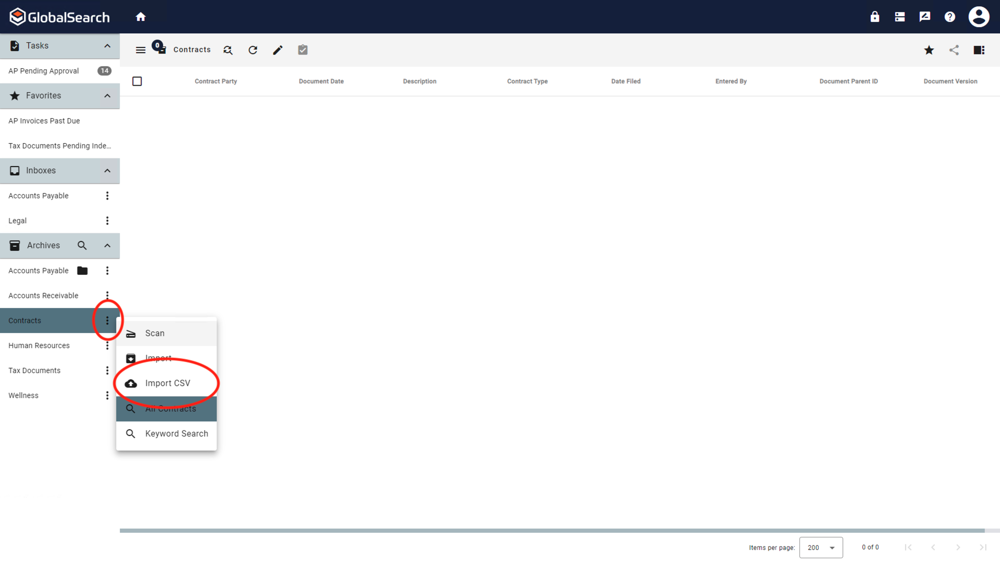Collapse the Archives section in sidebar
1000x562 pixels.
click(107, 245)
